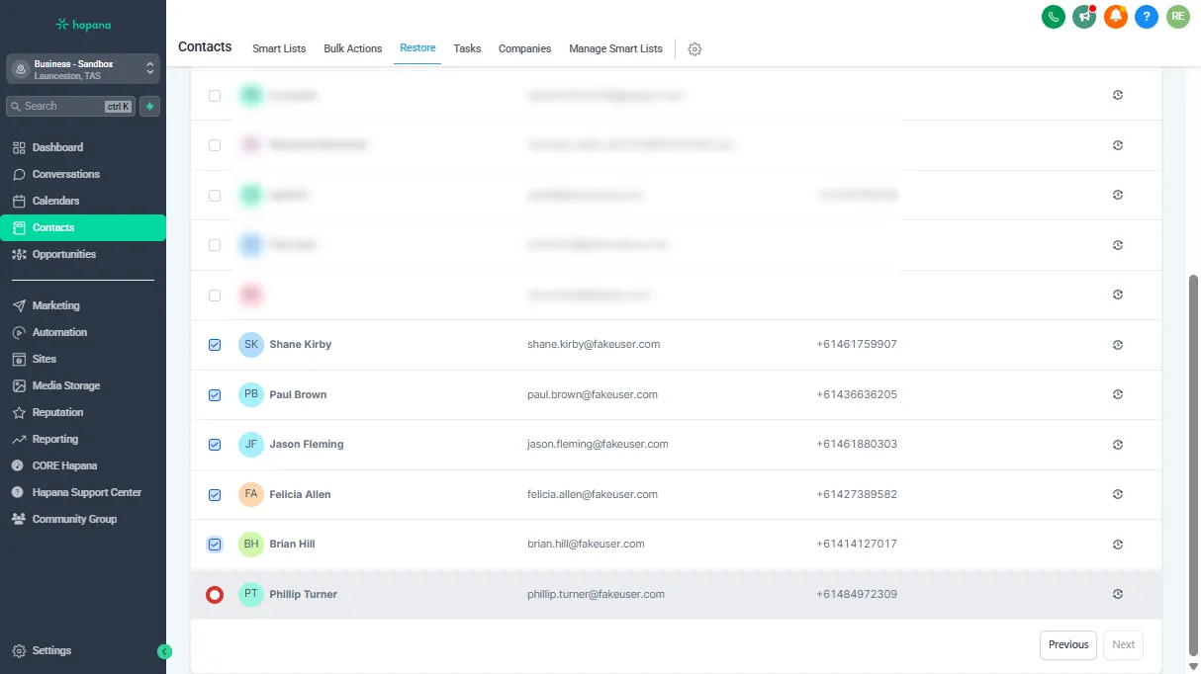
Task: Collapse the sidebar with green arrow
Action: click(x=165, y=651)
